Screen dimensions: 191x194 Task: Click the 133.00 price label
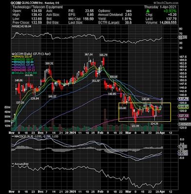tap(122, 108)
